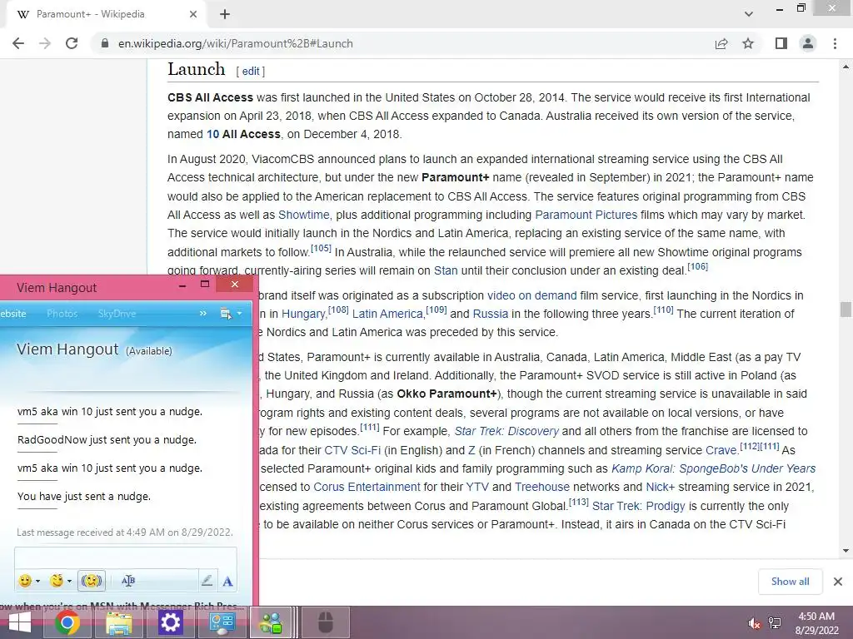Click the last message received timestamp
Image resolution: width=853 pixels, height=639 pixels.
[125, 532]
